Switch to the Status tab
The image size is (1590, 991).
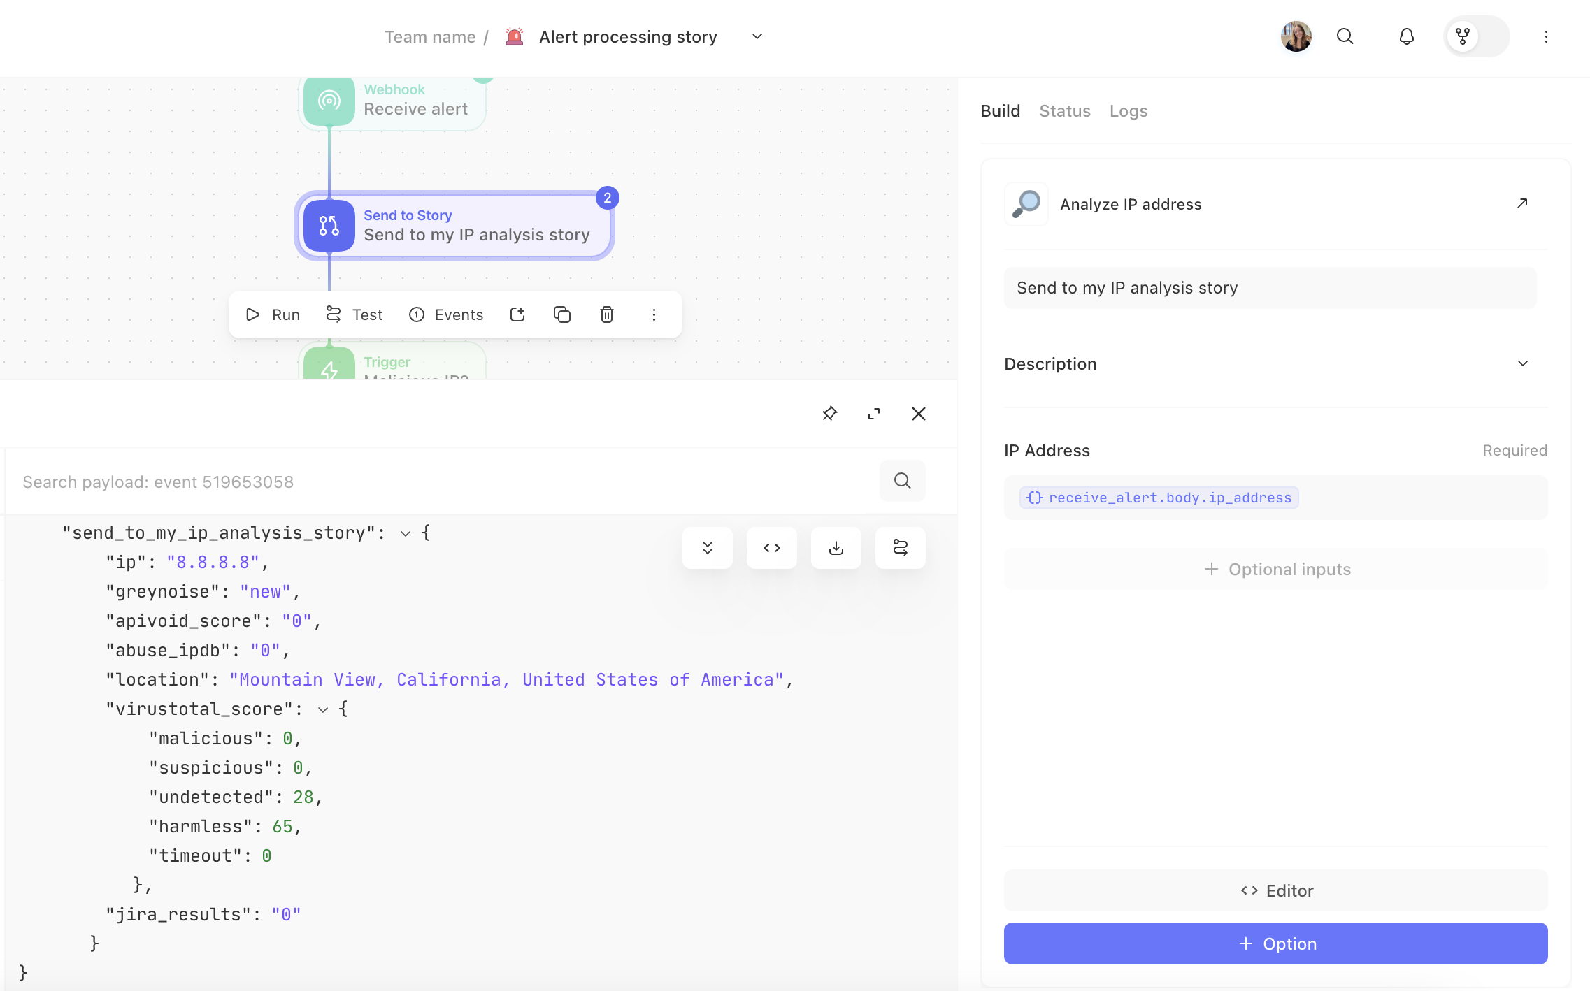tap(1064, 111)
